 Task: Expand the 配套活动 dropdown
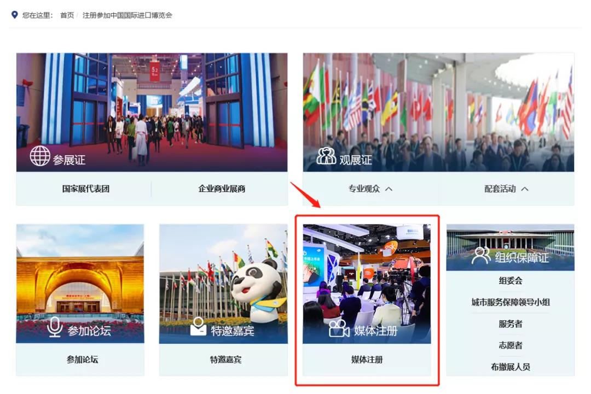506,189
